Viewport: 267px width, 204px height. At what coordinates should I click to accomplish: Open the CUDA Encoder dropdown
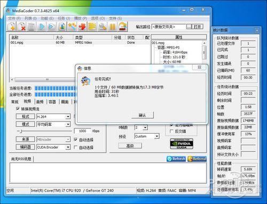[x=68, y=147]
